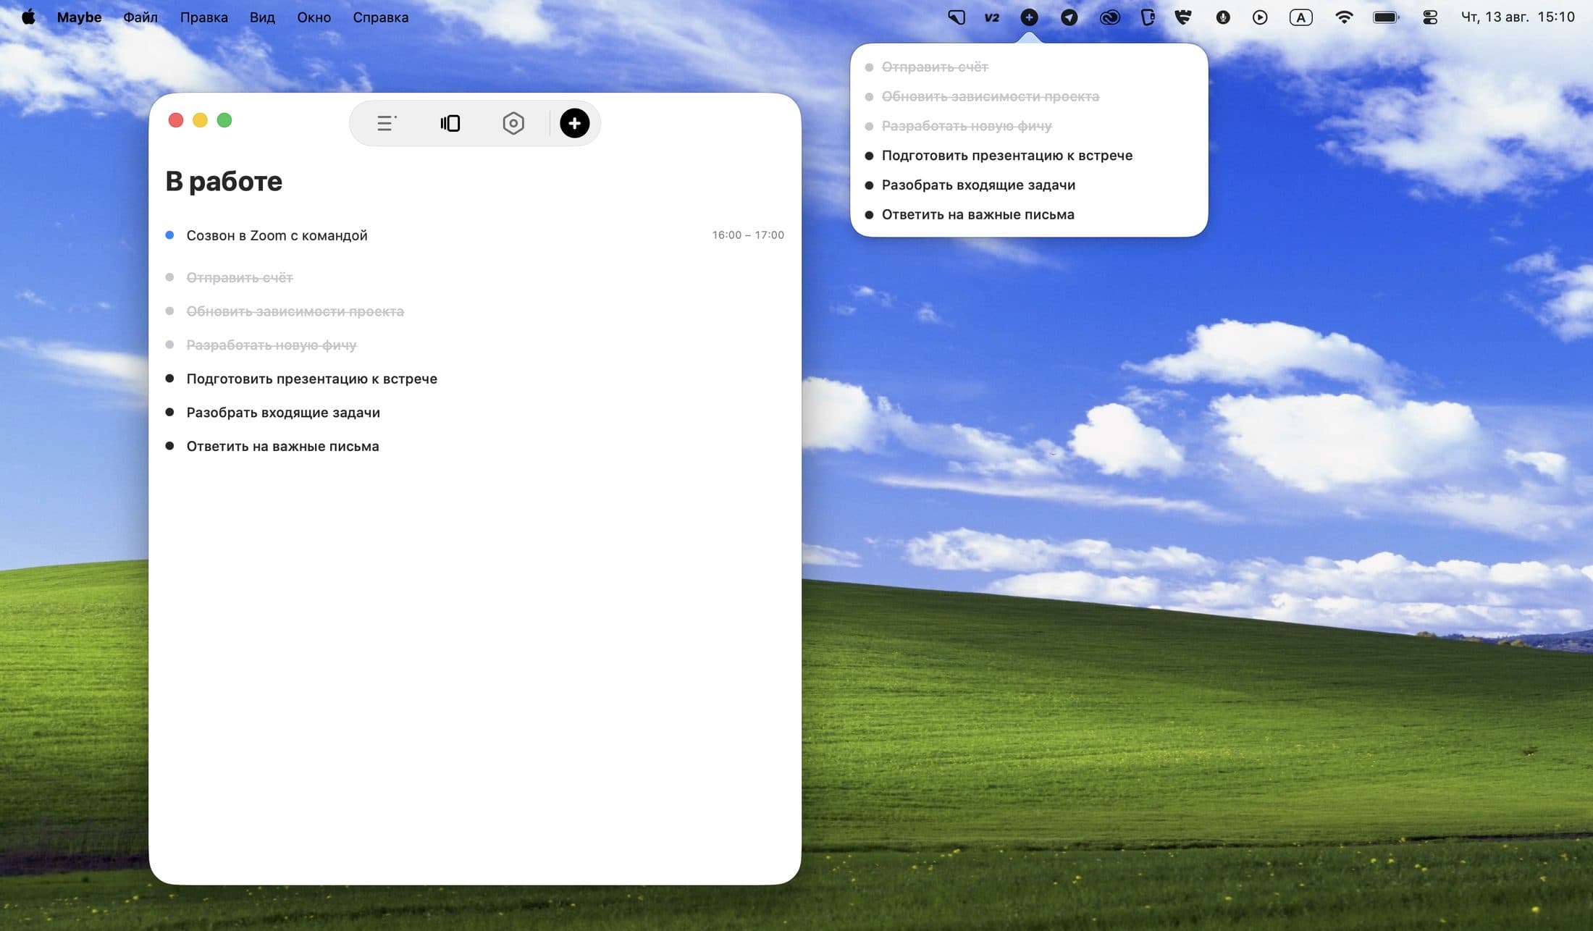Image resolution: width=1593 pixels, height=931 pixels.
Task: Select 'Разработать новую фичу' text in main window
Action: click(x=272, y=345)
